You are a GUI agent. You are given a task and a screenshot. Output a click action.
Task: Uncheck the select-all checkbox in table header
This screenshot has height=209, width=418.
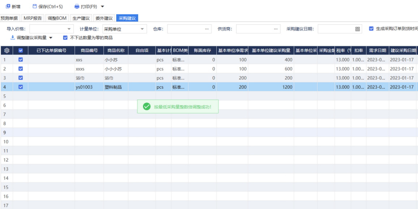[21, 51]
